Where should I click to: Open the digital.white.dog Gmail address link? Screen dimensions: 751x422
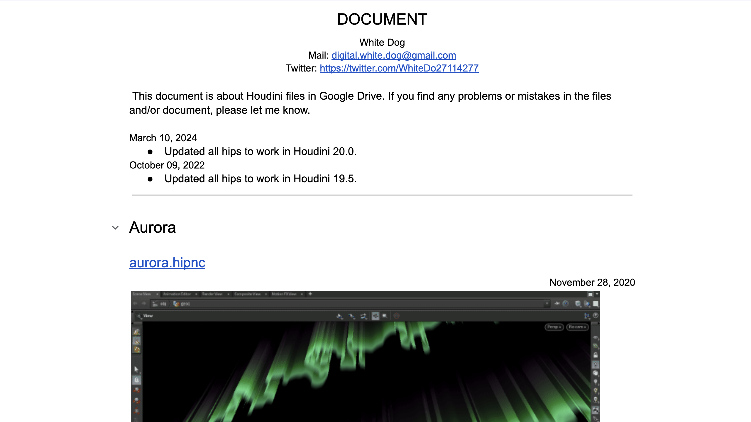pos(394,55)
